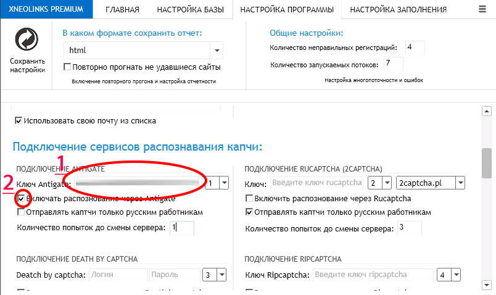Focus the Death by captcha Пароль field
This screenshot has height=295, width=496.
[x=175, y=275]
